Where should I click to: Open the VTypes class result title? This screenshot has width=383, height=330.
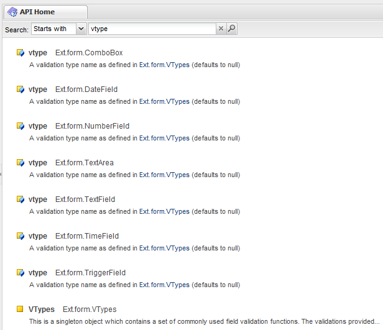42,309
